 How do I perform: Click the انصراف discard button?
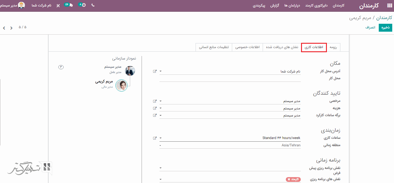(x=370, y=28)
